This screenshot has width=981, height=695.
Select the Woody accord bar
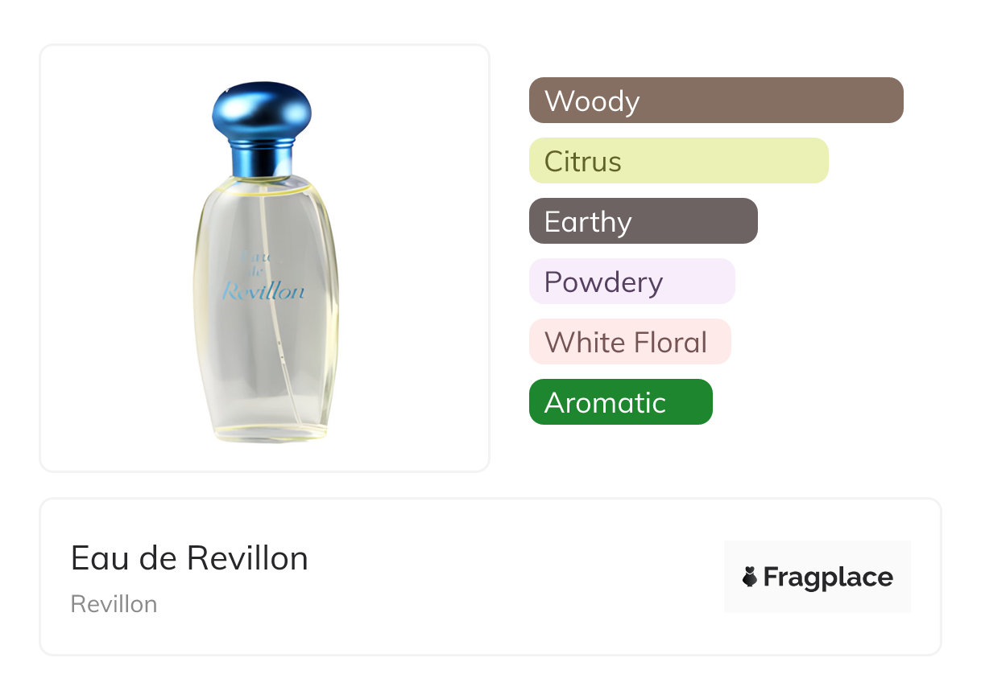click(x=716, y=101)
